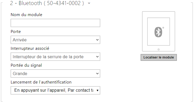The height and width of the screenshot is (103, 194).
Task: Click the 'Lancement de l'authentification' label
Action: (41, 82)
